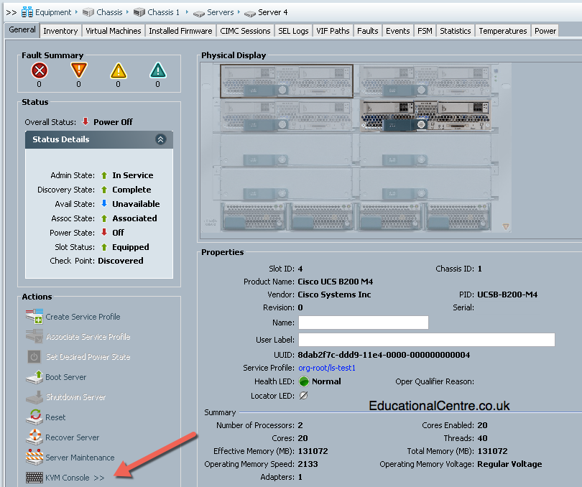Click the Locator LED indicator
582x487 pixels.
coord(303,395)
